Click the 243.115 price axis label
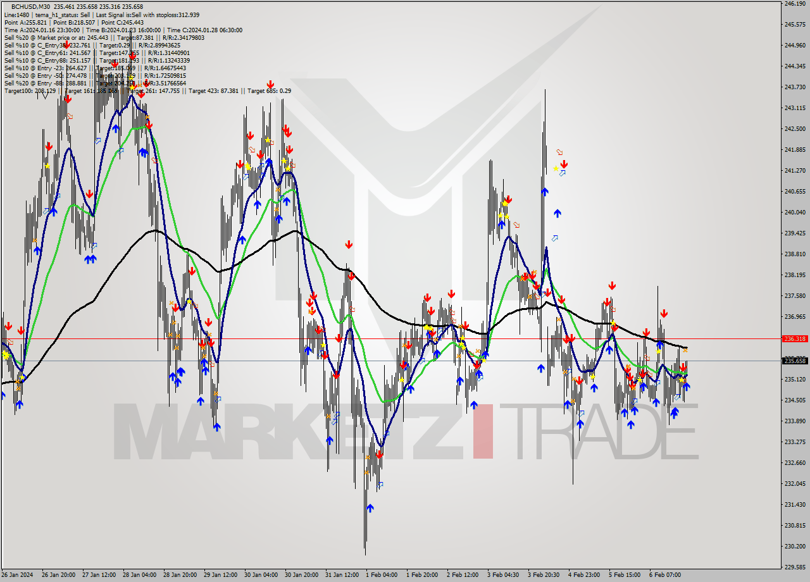Viewport: 810px width, 582px height. (x=795, y=108)
